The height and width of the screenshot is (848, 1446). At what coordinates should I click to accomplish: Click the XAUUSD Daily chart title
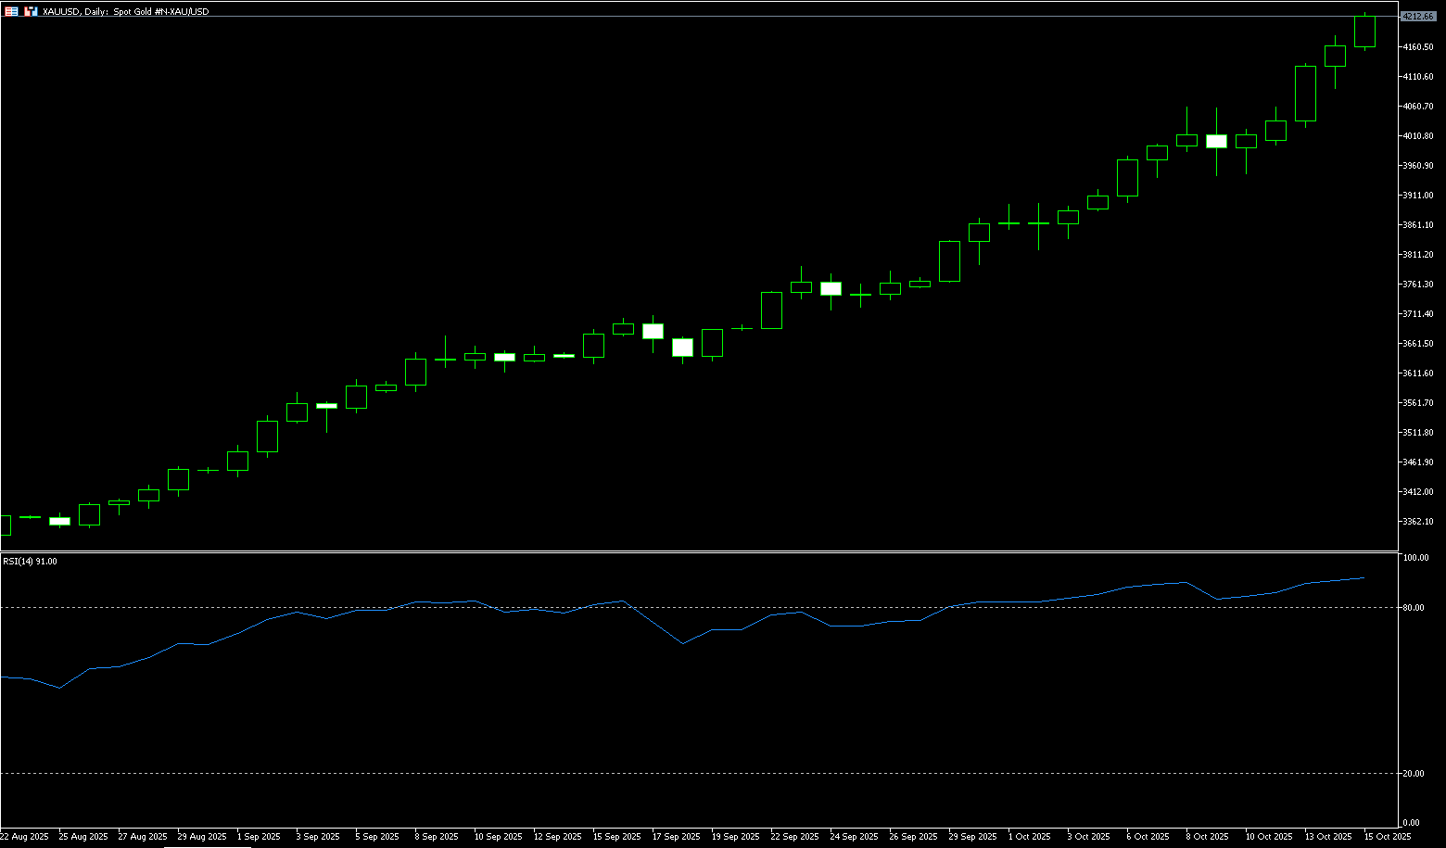tap(125, 11)
